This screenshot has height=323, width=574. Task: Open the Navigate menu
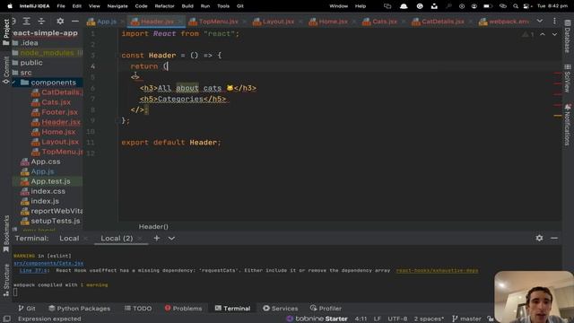pyautogui.click(x=117, y=6)
